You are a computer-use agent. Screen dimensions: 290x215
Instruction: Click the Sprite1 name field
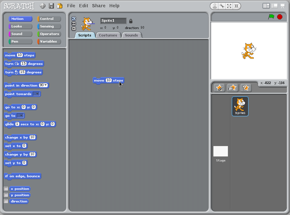(113, 21)
